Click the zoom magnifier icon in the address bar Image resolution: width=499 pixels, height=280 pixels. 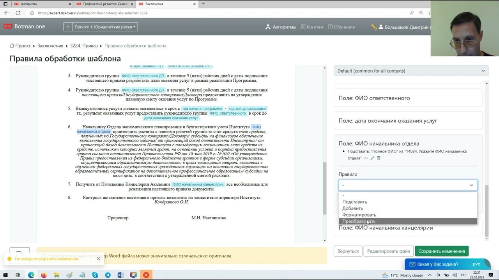pos(421,13)
